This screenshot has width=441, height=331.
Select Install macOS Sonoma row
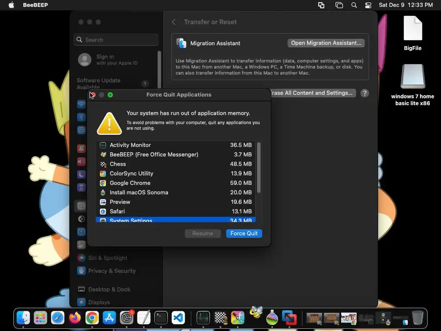pyautogui.click(x=176, y=193)
